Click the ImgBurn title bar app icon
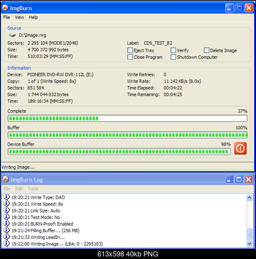The width and height of the screenshot is (256, 259). 5,8
